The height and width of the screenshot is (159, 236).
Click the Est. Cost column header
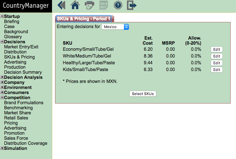pos(148,41)
